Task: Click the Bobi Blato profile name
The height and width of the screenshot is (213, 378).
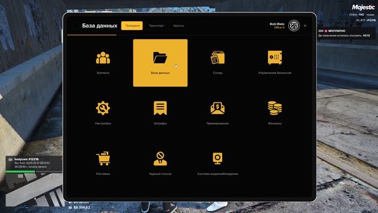Action: tap(277, 24)
